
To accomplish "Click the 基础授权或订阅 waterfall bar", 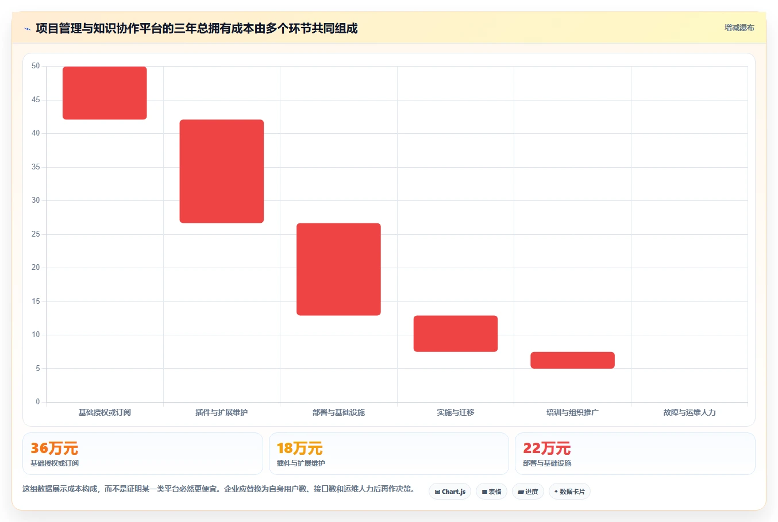I will tap(105, 93).
